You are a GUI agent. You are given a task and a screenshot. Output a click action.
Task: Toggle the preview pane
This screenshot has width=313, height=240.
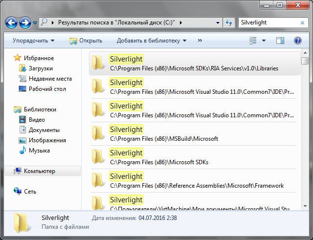click(x=280, y=41)
